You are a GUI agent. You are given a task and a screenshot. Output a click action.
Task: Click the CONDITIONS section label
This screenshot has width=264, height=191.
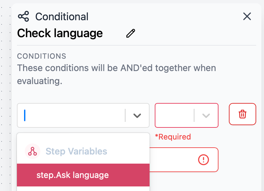tap(41, 56)
